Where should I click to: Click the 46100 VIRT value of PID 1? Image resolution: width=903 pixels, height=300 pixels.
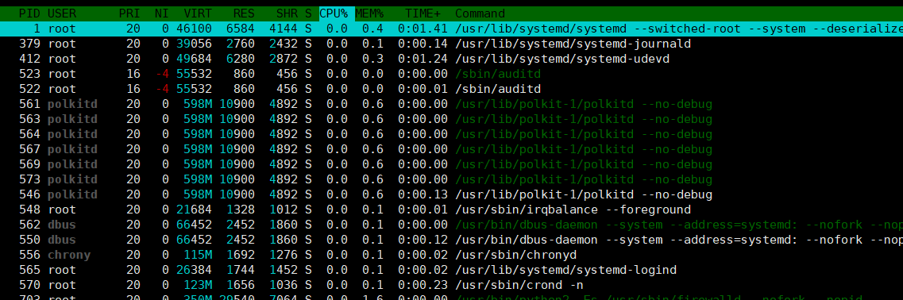[194, 29]
